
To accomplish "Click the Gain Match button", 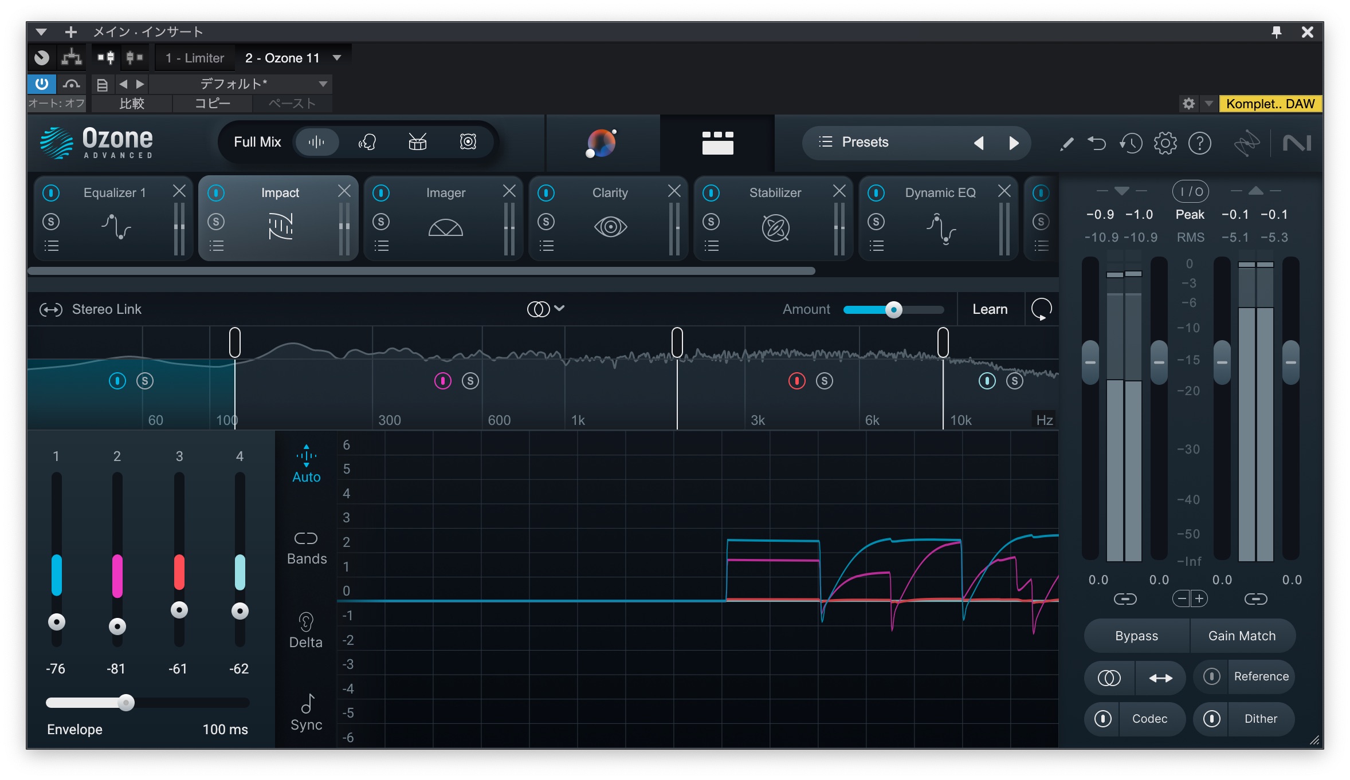I will coord(1242,636).
